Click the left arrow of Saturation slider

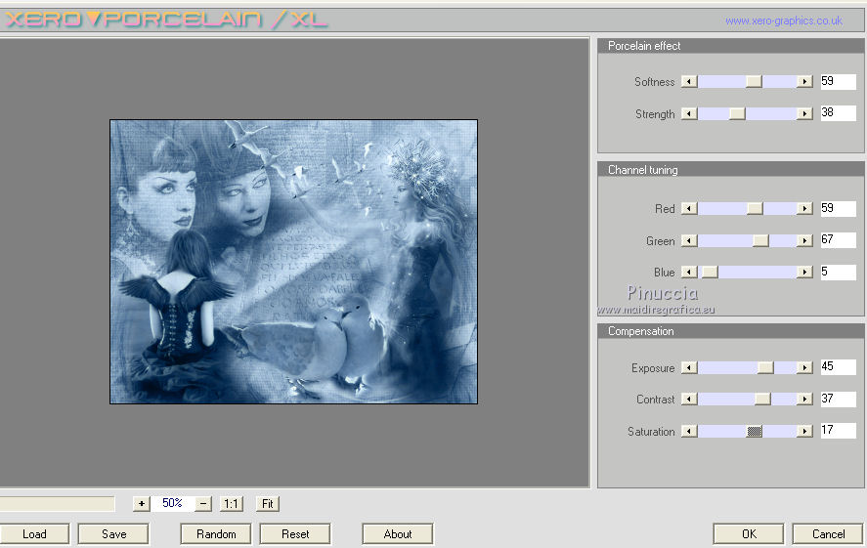tap(689, 431)
